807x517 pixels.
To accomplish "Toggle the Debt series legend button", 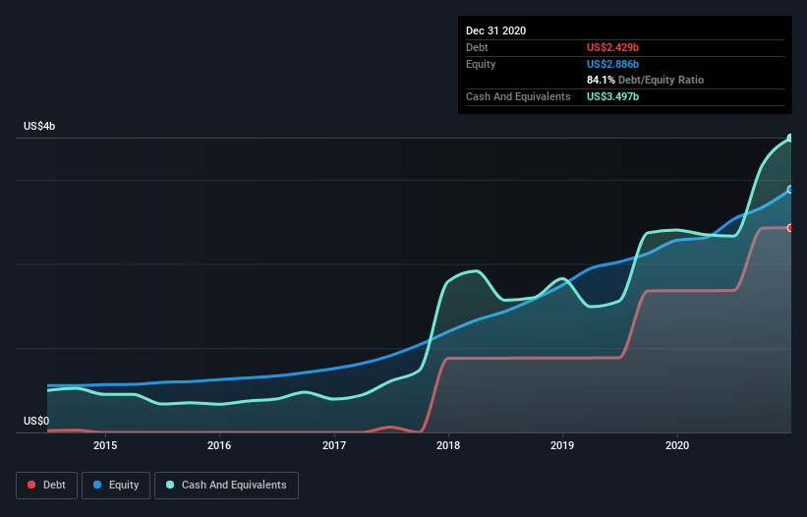I will pyautogui.click(x=47, y=486).
